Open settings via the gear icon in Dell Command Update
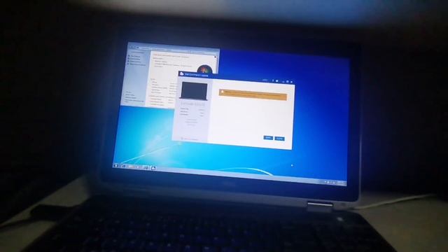This screenshot has height=252, width=448. [277, 81]
